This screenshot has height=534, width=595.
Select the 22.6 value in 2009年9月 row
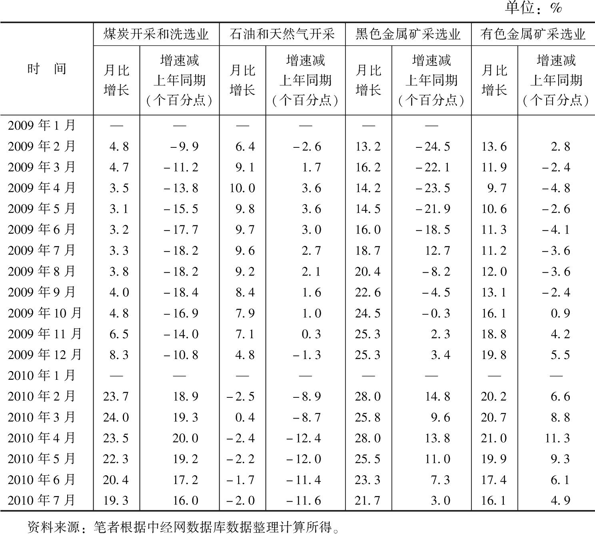(x=367, y=292)
